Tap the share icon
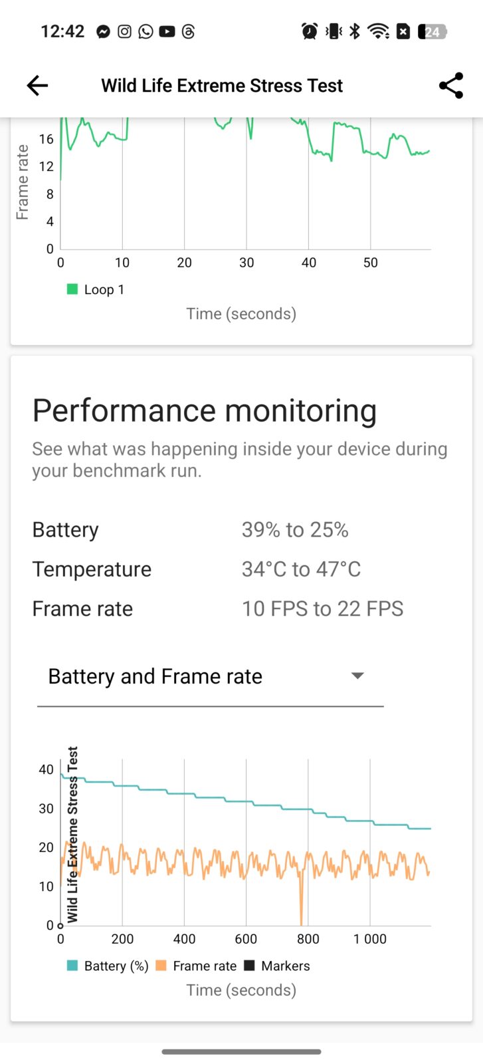483x1064 pixels. tap(450, 85)
